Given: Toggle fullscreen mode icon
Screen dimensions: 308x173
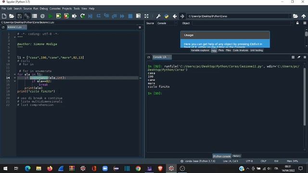Looking at the screenshot, I should 146,16.
